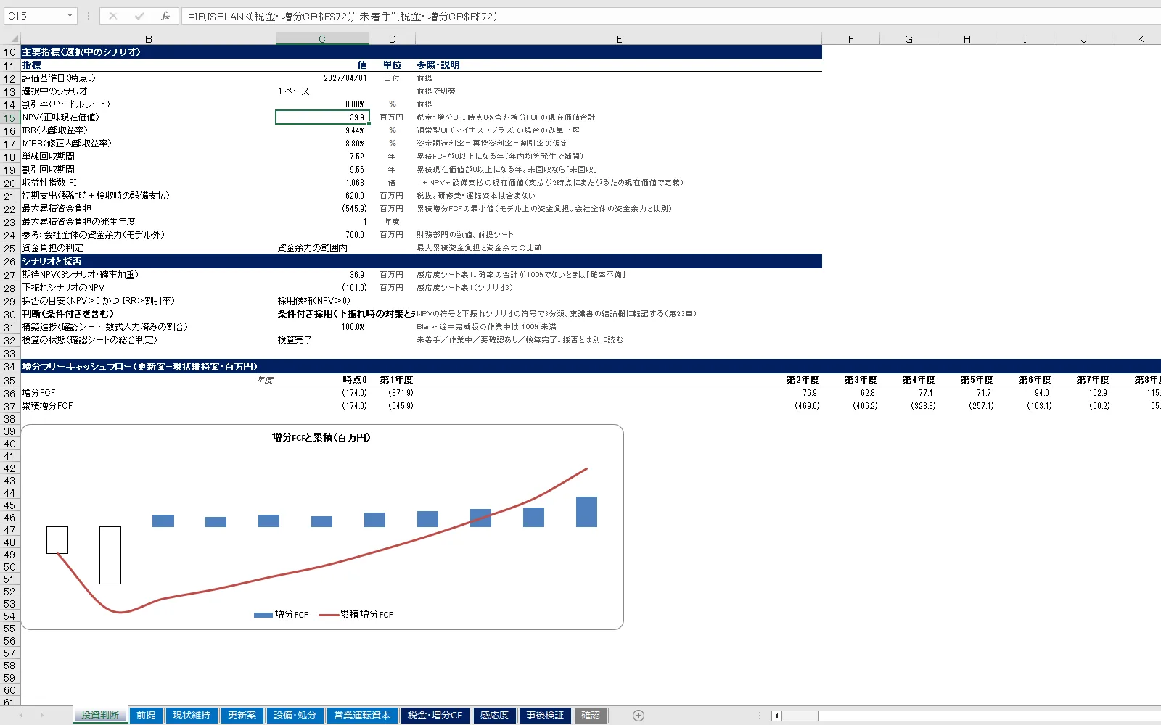Select the cell 資金余力の範囲内
The width and height of the screenshot is (1161, 725).
point(322,248)
